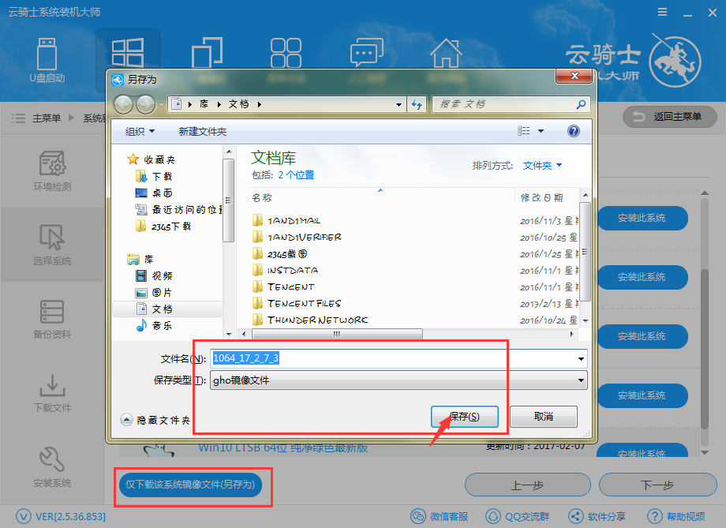Select 安装系统 sidebar step
The height and width of the screenshot is (528, 726).
pos(52,467)
